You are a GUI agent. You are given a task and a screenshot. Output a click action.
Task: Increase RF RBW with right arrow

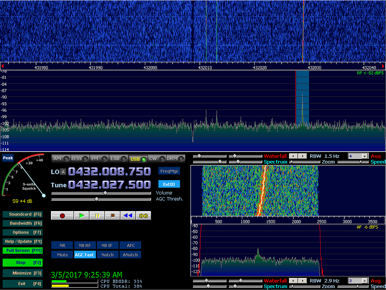pyautogui.click(x=303, y=156)
